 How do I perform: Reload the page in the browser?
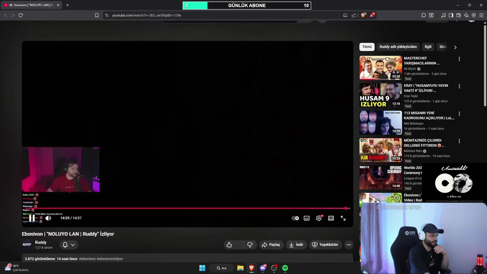click(21, 15)
